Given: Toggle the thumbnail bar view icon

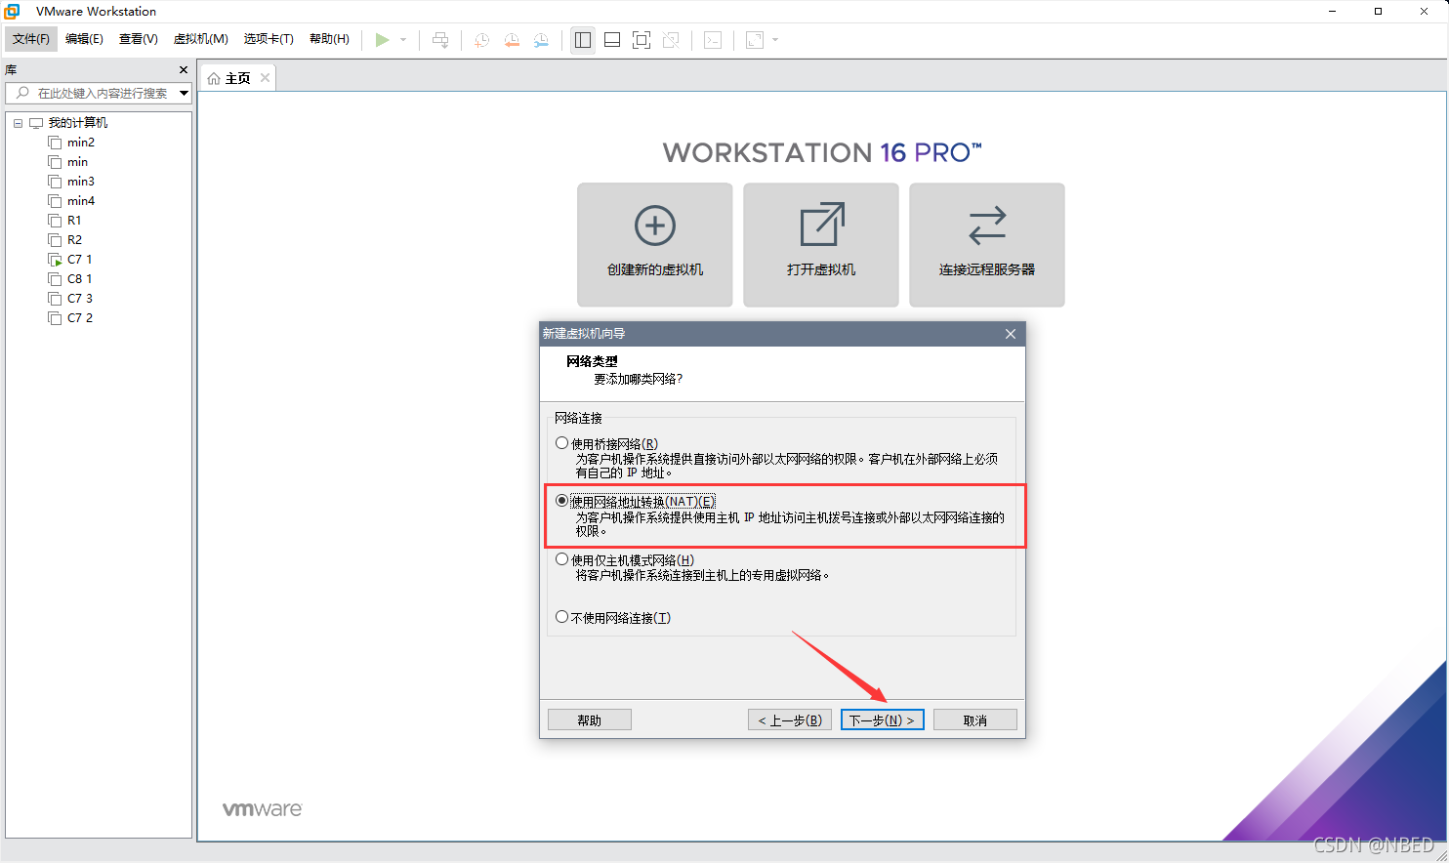Looking at the screenshot, I should pyautogui.click(x=612, y=40).
